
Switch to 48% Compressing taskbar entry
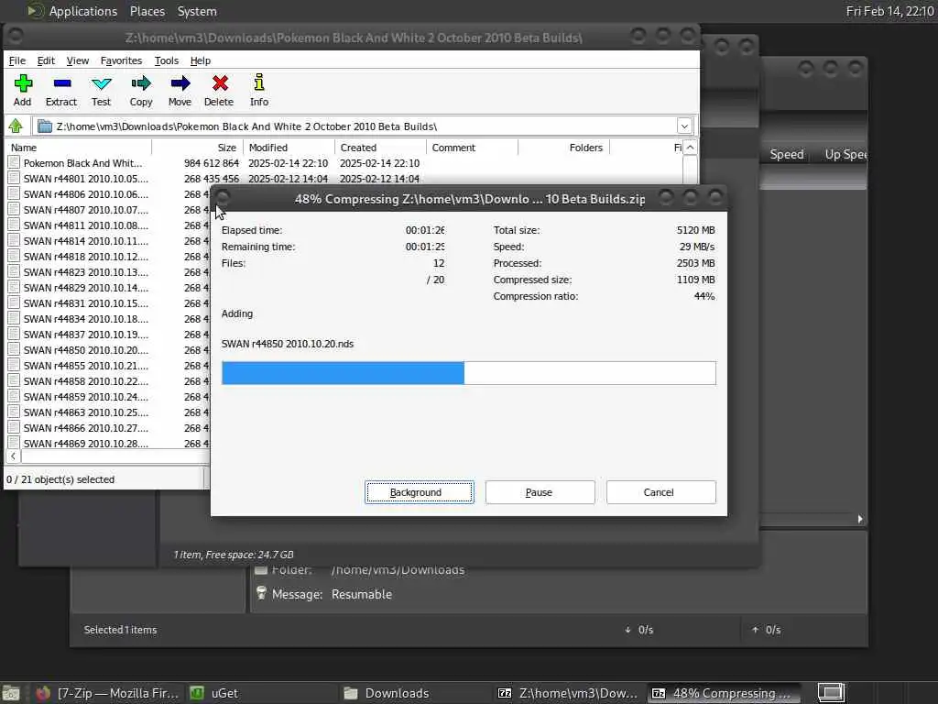[x=722, y=693]
